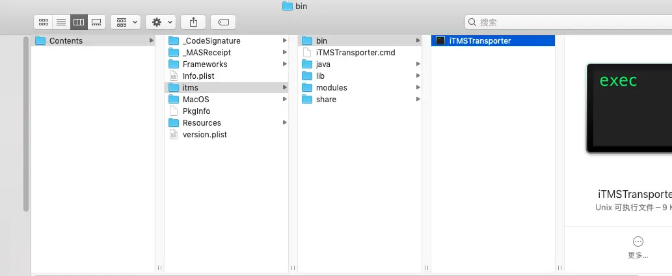Click the vertical scrollbar on left
The image size is (672, 276).
(x=26, y=124)
